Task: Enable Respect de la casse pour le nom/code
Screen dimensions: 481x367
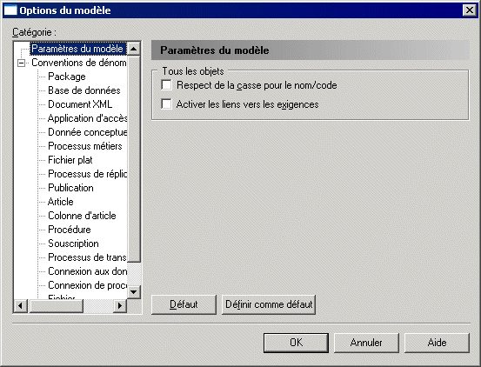Action: pyautogui.click(x=167, y=85)
